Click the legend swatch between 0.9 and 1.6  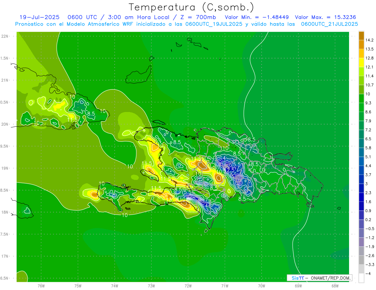(x=361, y=206)
